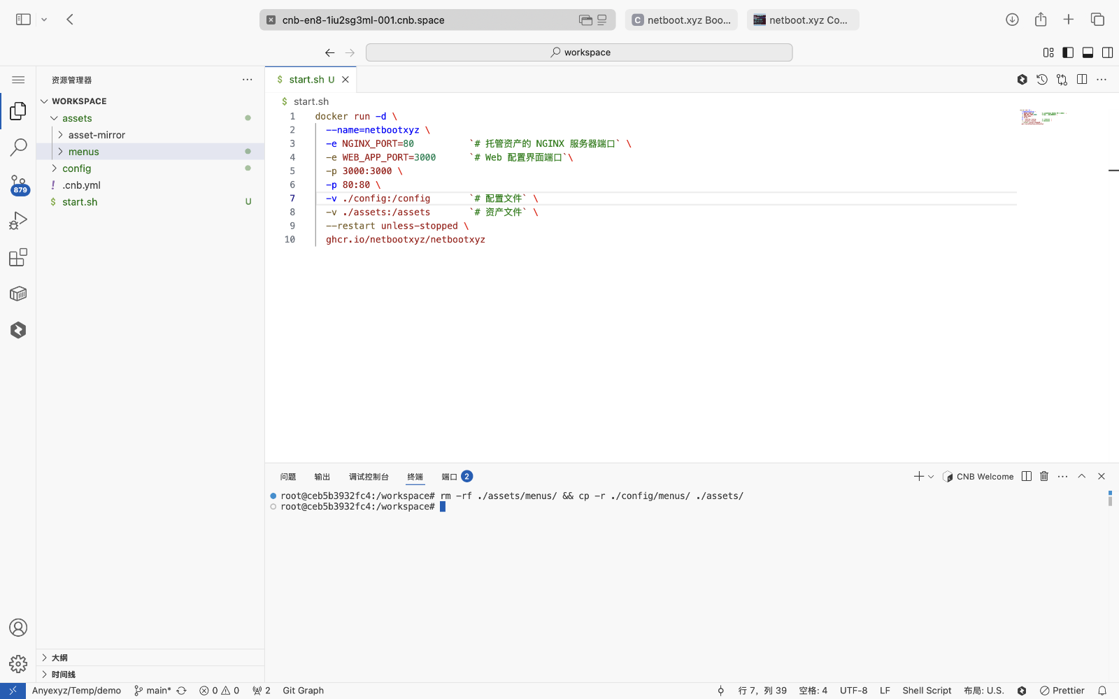Click the workspace command center search box
Viewport: 1119px width, 699px height.
click(x=579, y=52)
